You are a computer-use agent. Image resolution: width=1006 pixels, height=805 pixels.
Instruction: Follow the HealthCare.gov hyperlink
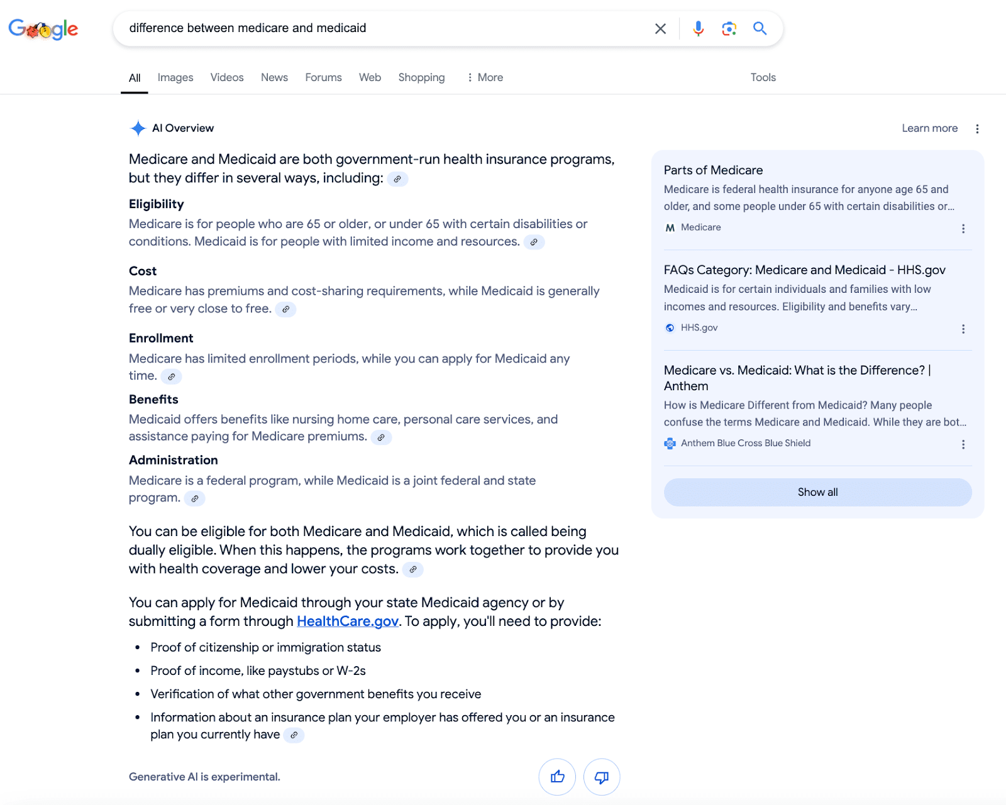pyautogui.click(x=348, y=622)
